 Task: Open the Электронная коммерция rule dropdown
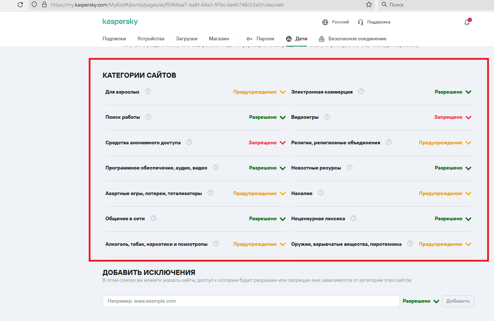coord(453,92)
